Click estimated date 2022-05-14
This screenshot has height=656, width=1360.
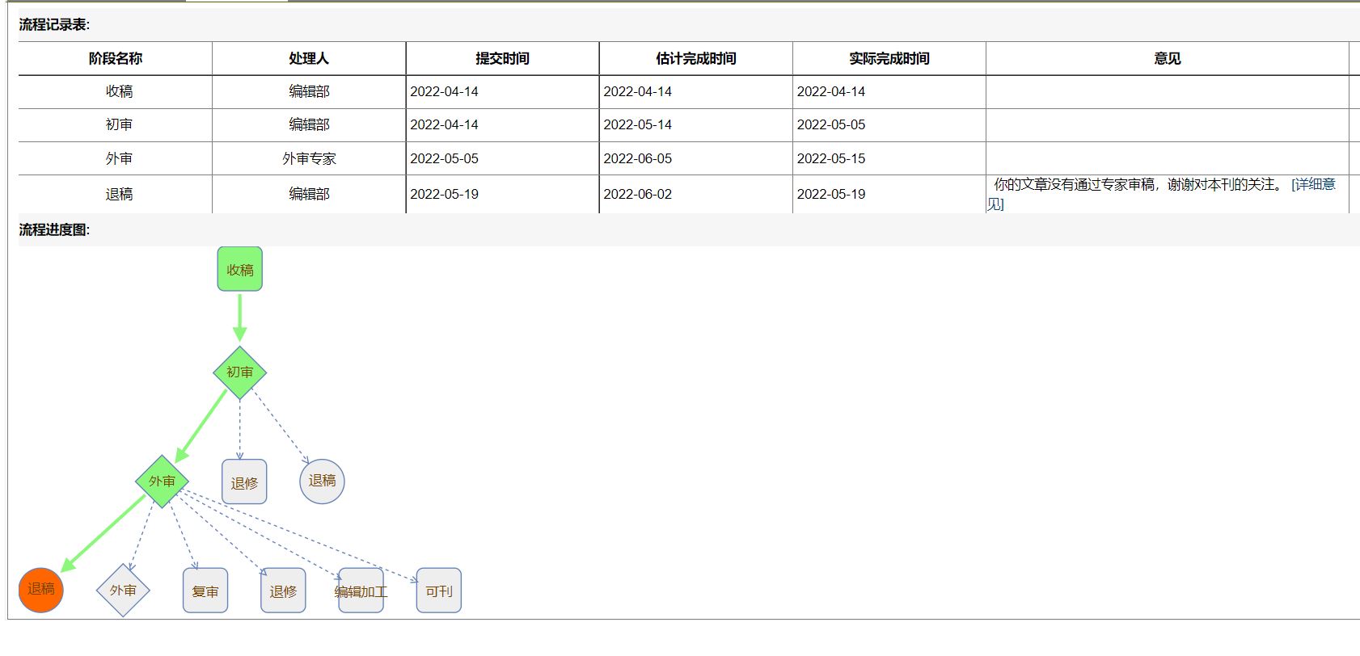[637, 124]
